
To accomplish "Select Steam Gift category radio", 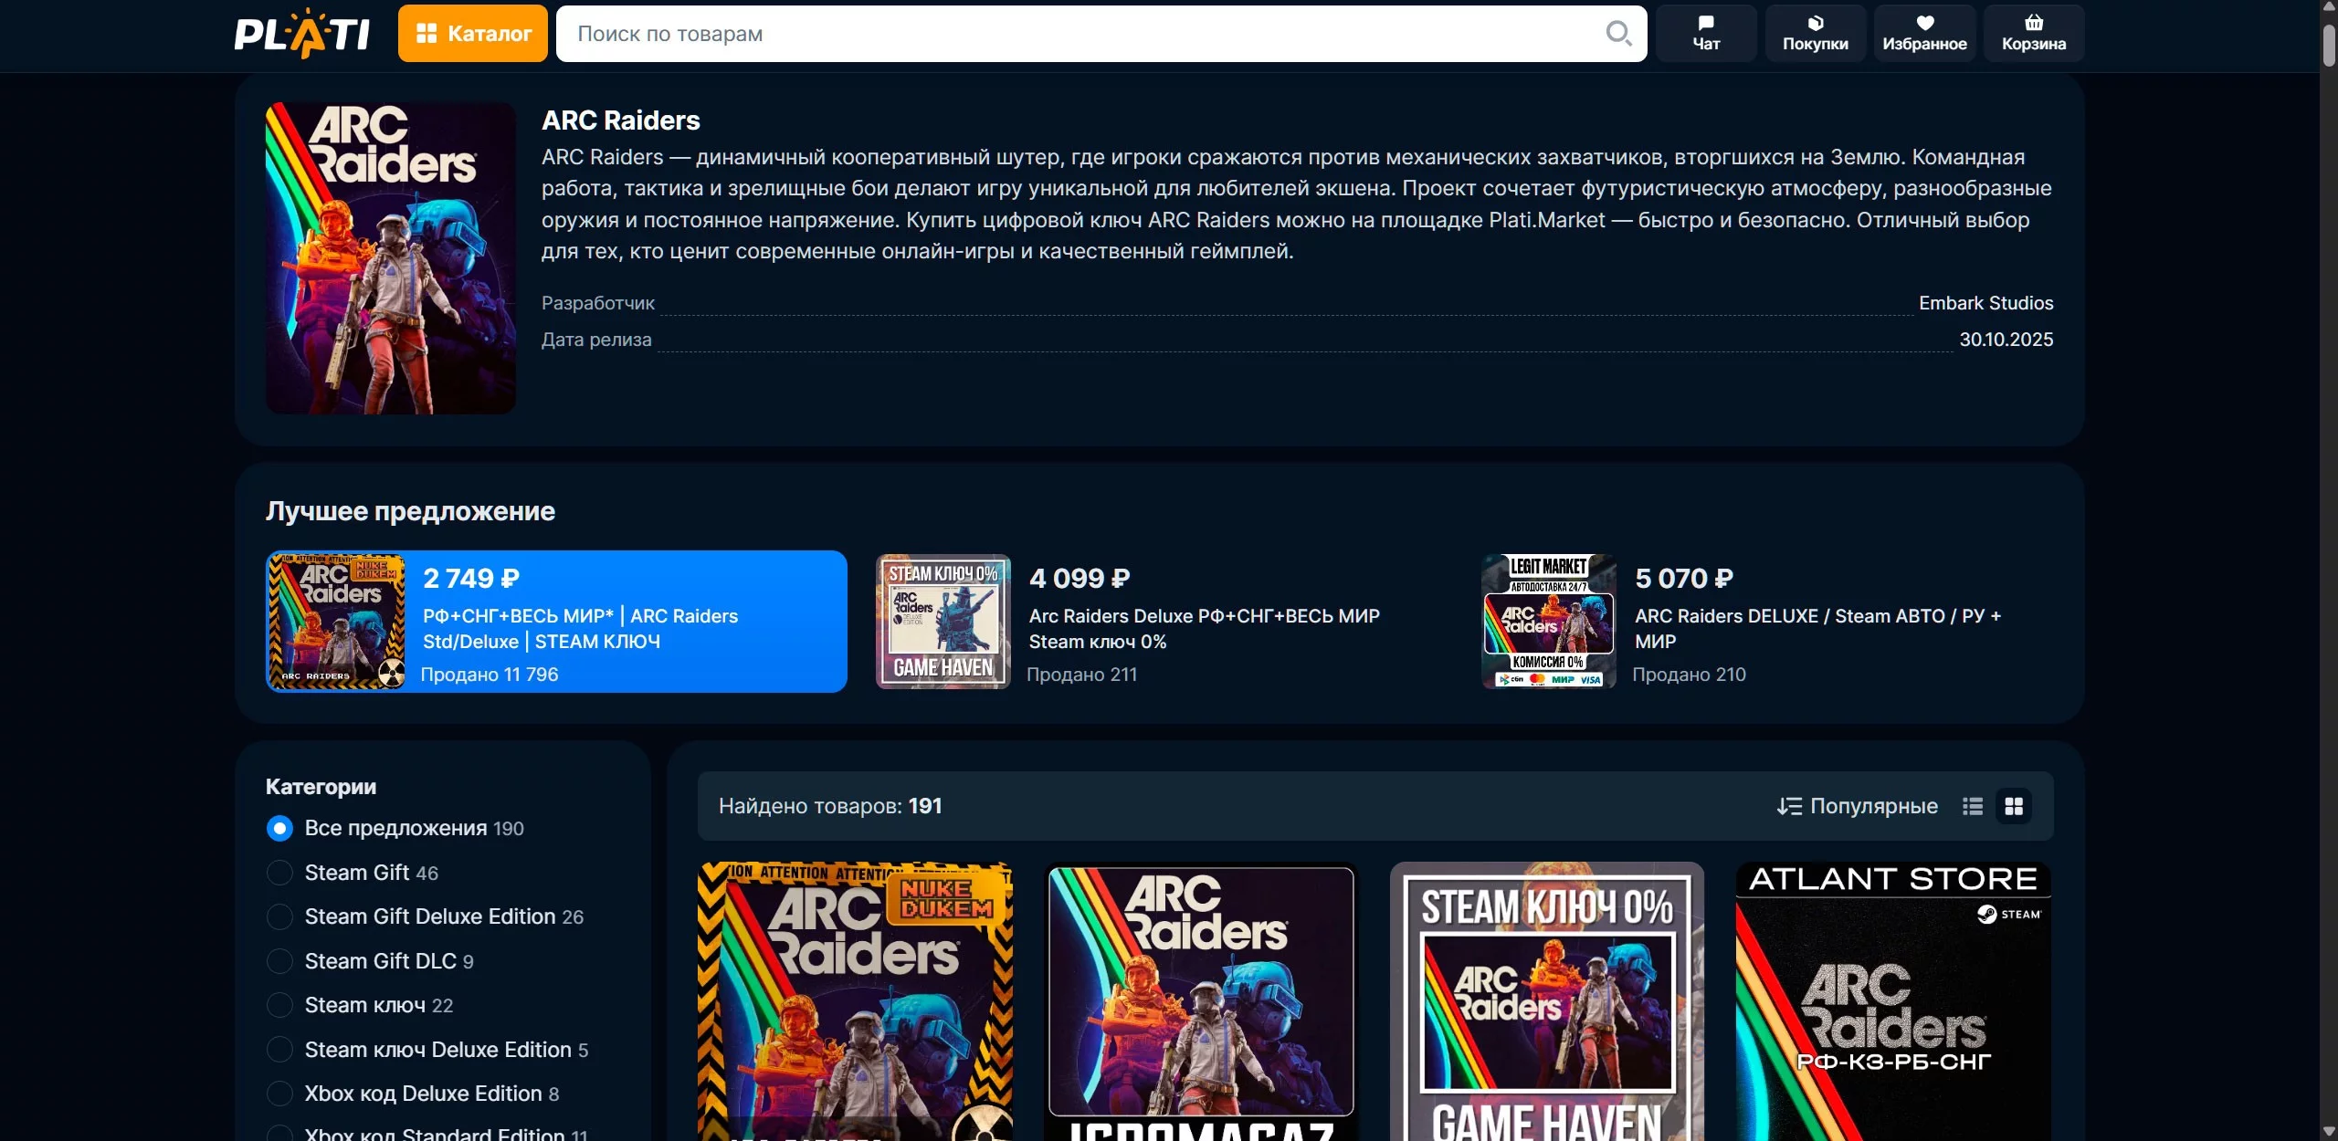I will tap(279, 873).
